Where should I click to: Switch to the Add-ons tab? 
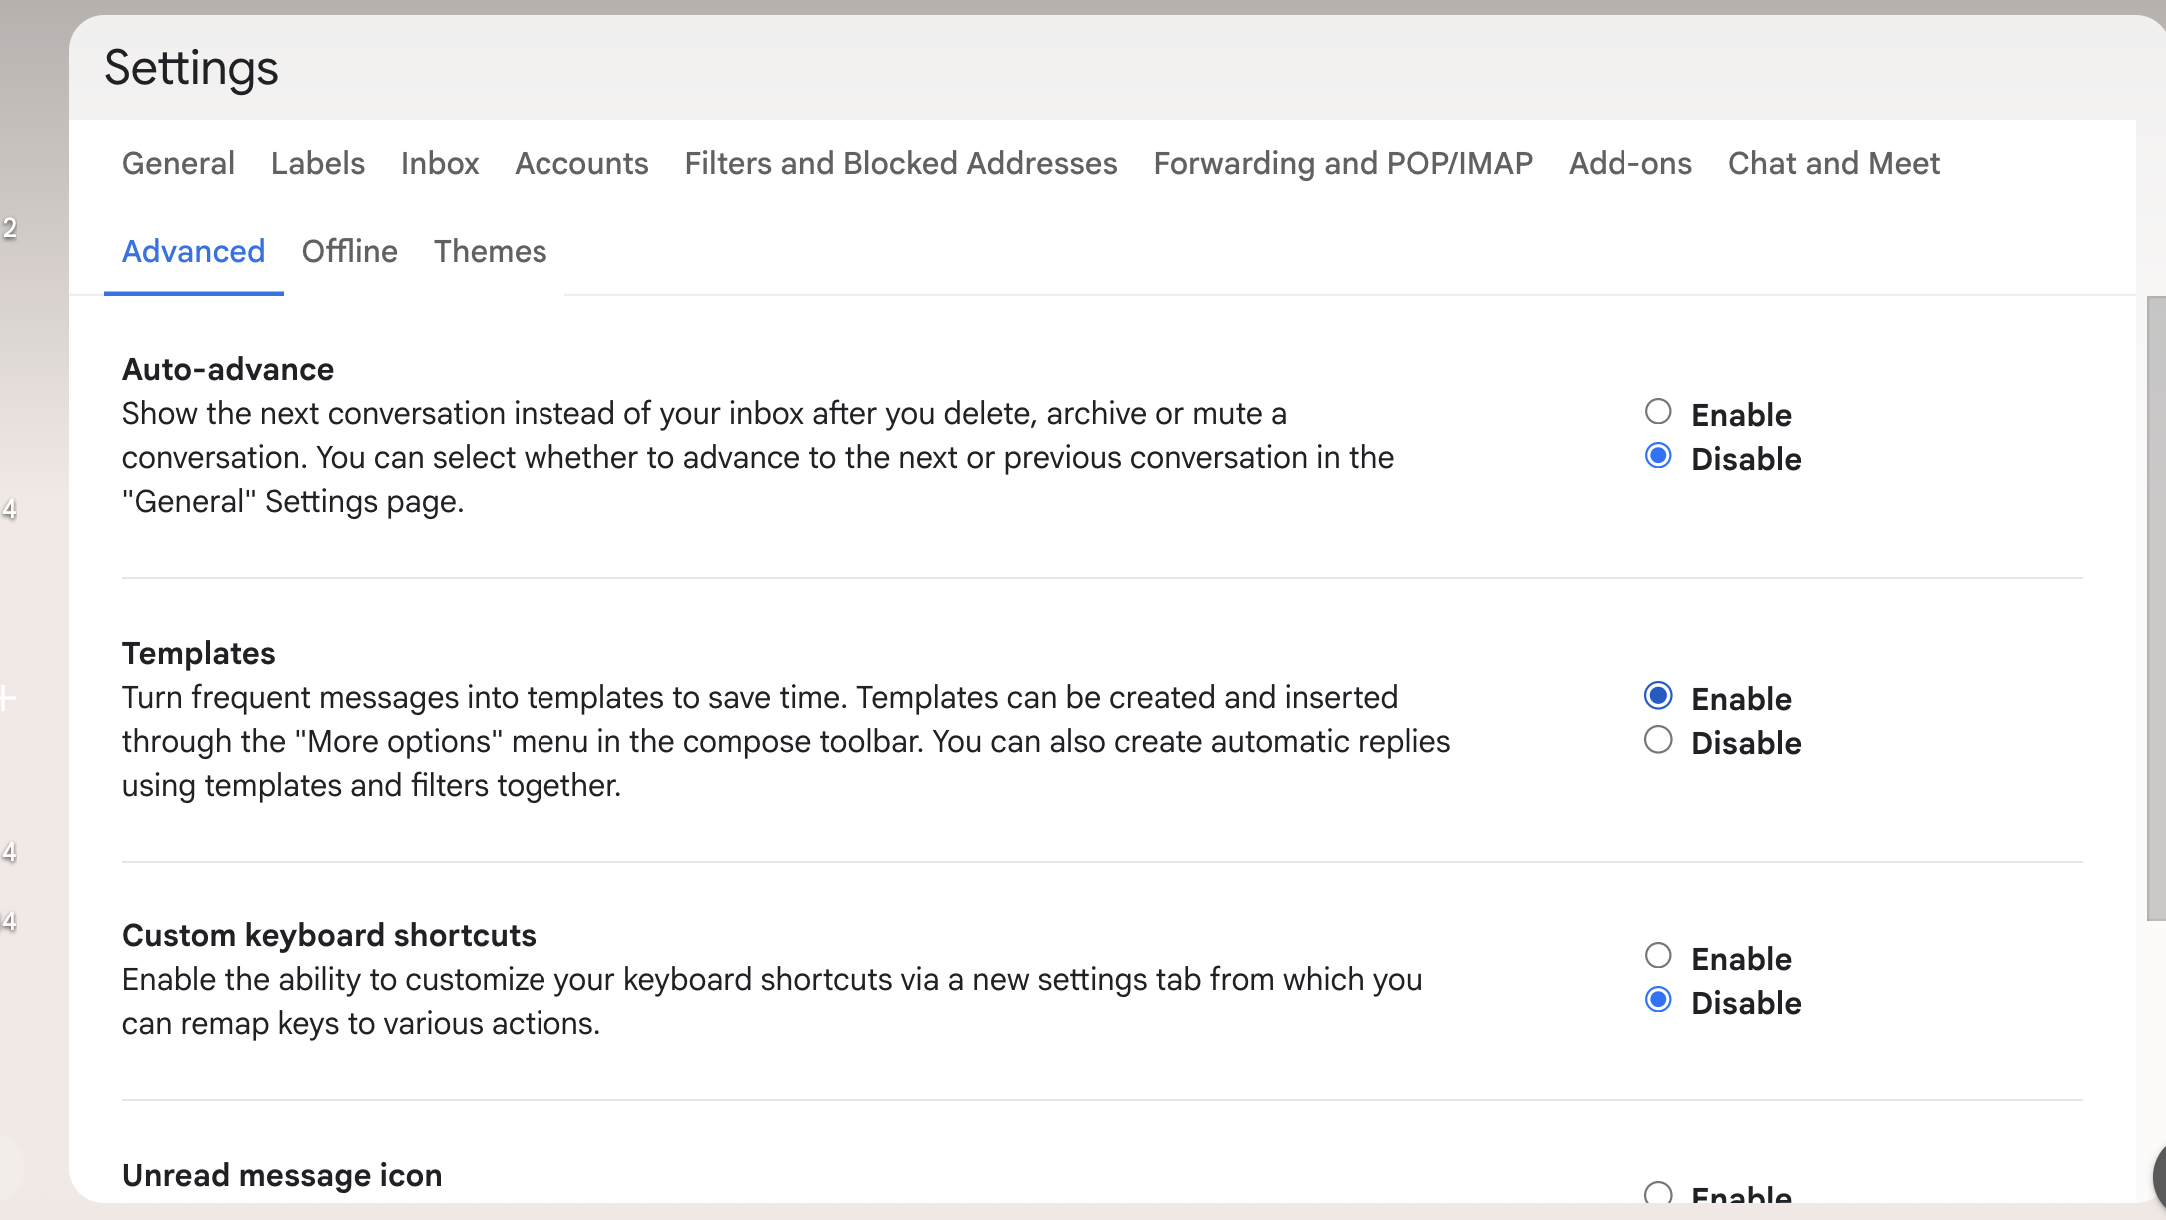coord(1629,163)
